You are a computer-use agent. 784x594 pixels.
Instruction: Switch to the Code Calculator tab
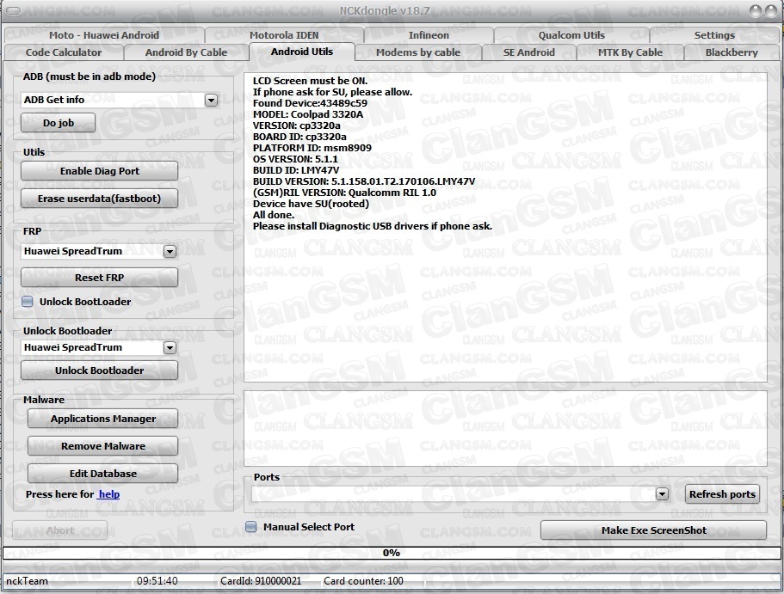coord(64,52)
